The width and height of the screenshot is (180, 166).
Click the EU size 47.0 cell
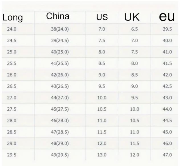click(167, 155)
